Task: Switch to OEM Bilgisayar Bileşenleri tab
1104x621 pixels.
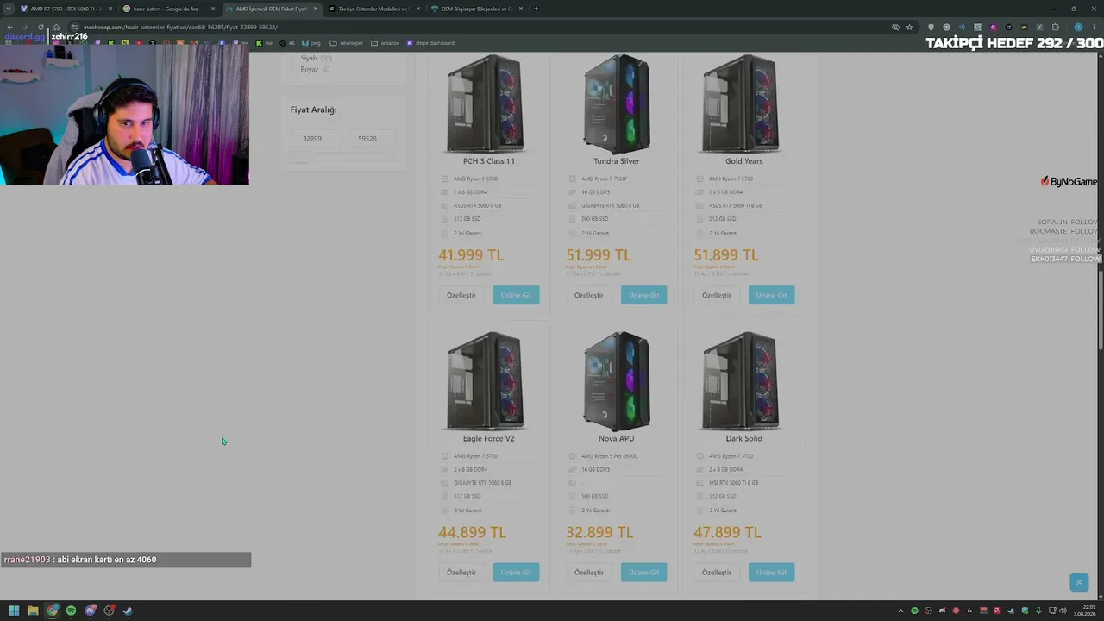Action: (x=476, y=9)
